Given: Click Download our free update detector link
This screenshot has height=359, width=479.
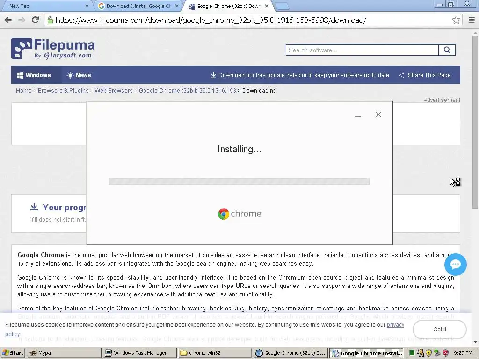Looking at the screenshot, I should [300, 75].
